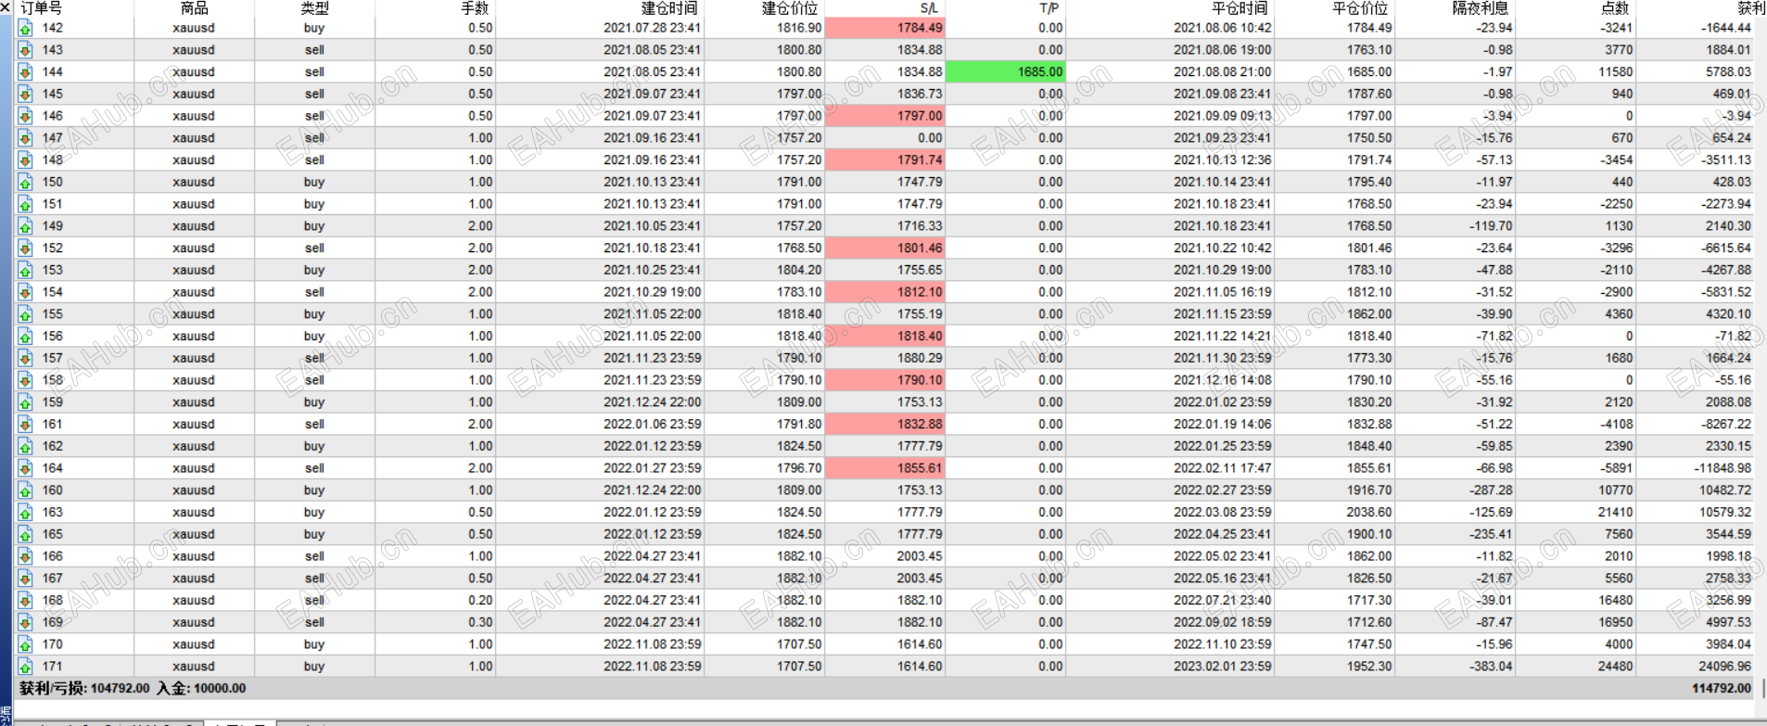Pick the order icon next to order 160
This screenshot has width=1767, height=726.
click(x=25, y=490)
